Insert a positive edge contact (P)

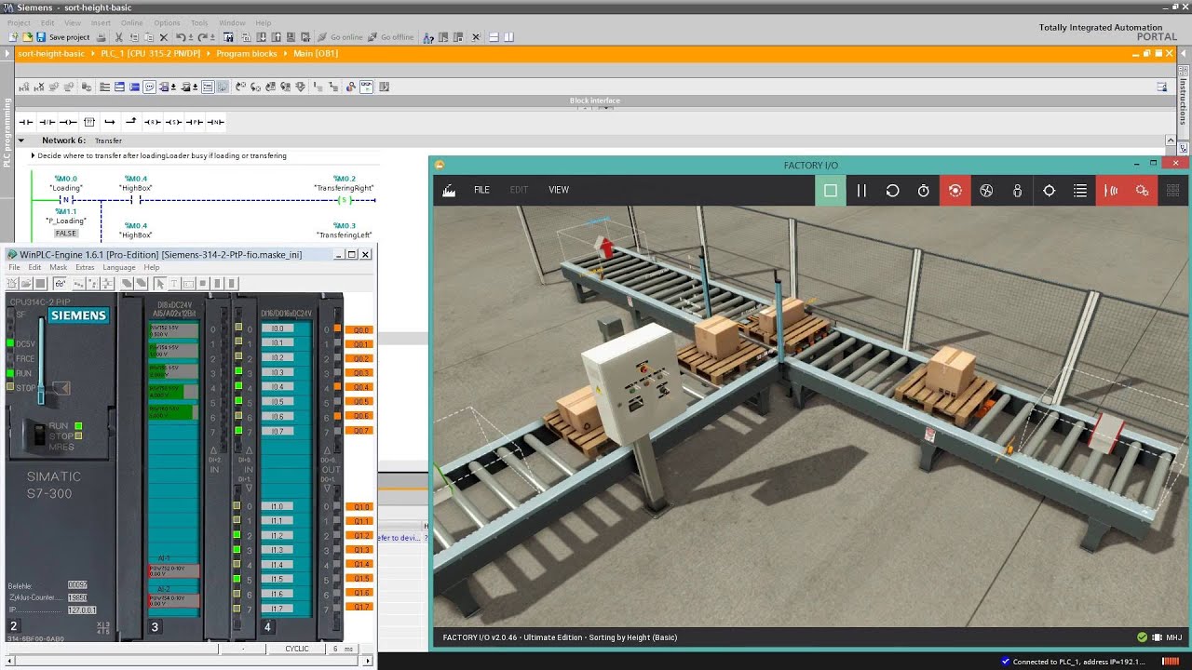(194, 122)
